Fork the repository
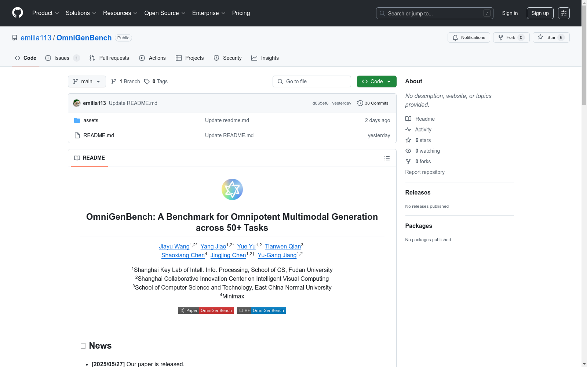 point(511,37)
